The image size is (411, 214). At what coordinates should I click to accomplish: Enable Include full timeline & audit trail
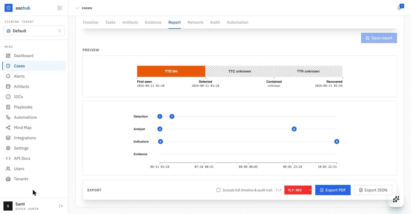click(219, 190)
